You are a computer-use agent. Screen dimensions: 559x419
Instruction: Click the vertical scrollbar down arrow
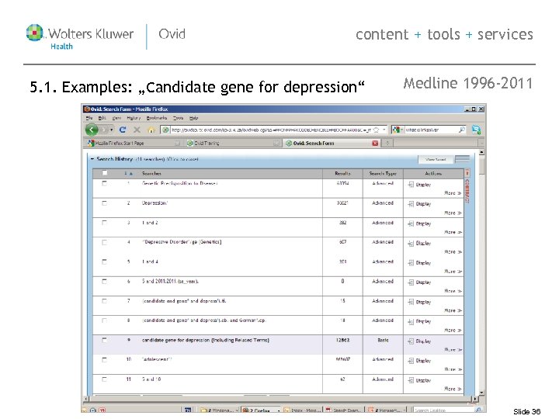tap(481, 393)
